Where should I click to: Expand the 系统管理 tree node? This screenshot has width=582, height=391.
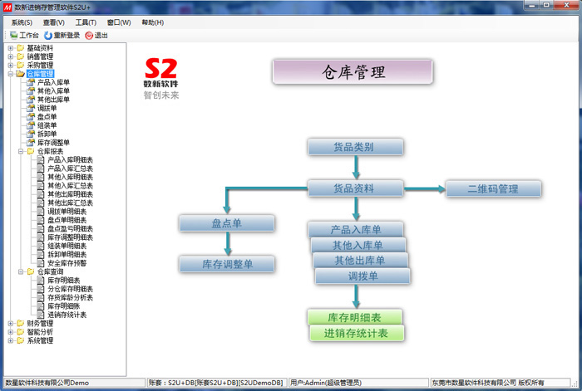click(x=11, y=340)
